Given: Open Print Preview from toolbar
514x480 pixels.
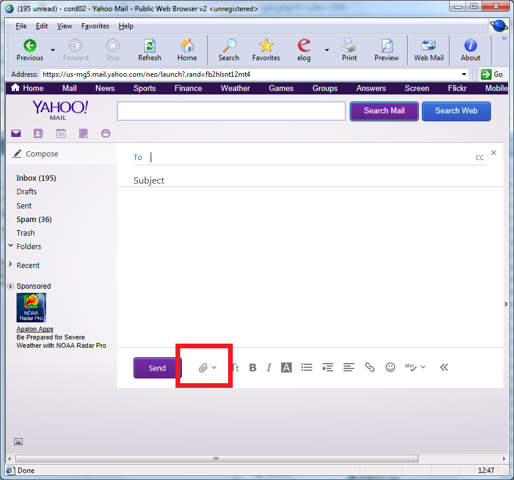Looking at the screenshot, I should (x=386, y=50).
